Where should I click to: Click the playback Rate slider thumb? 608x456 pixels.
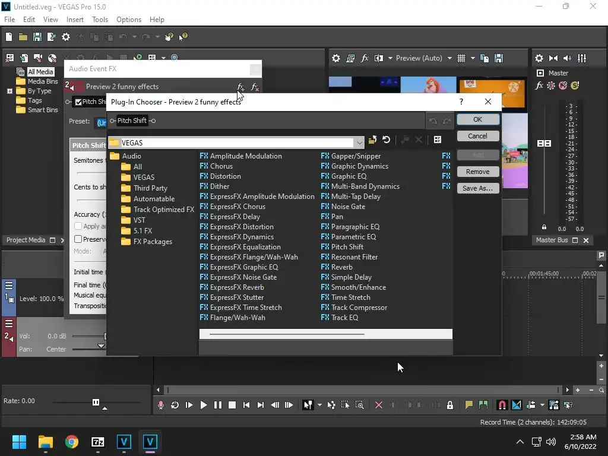tap(96, 402)
